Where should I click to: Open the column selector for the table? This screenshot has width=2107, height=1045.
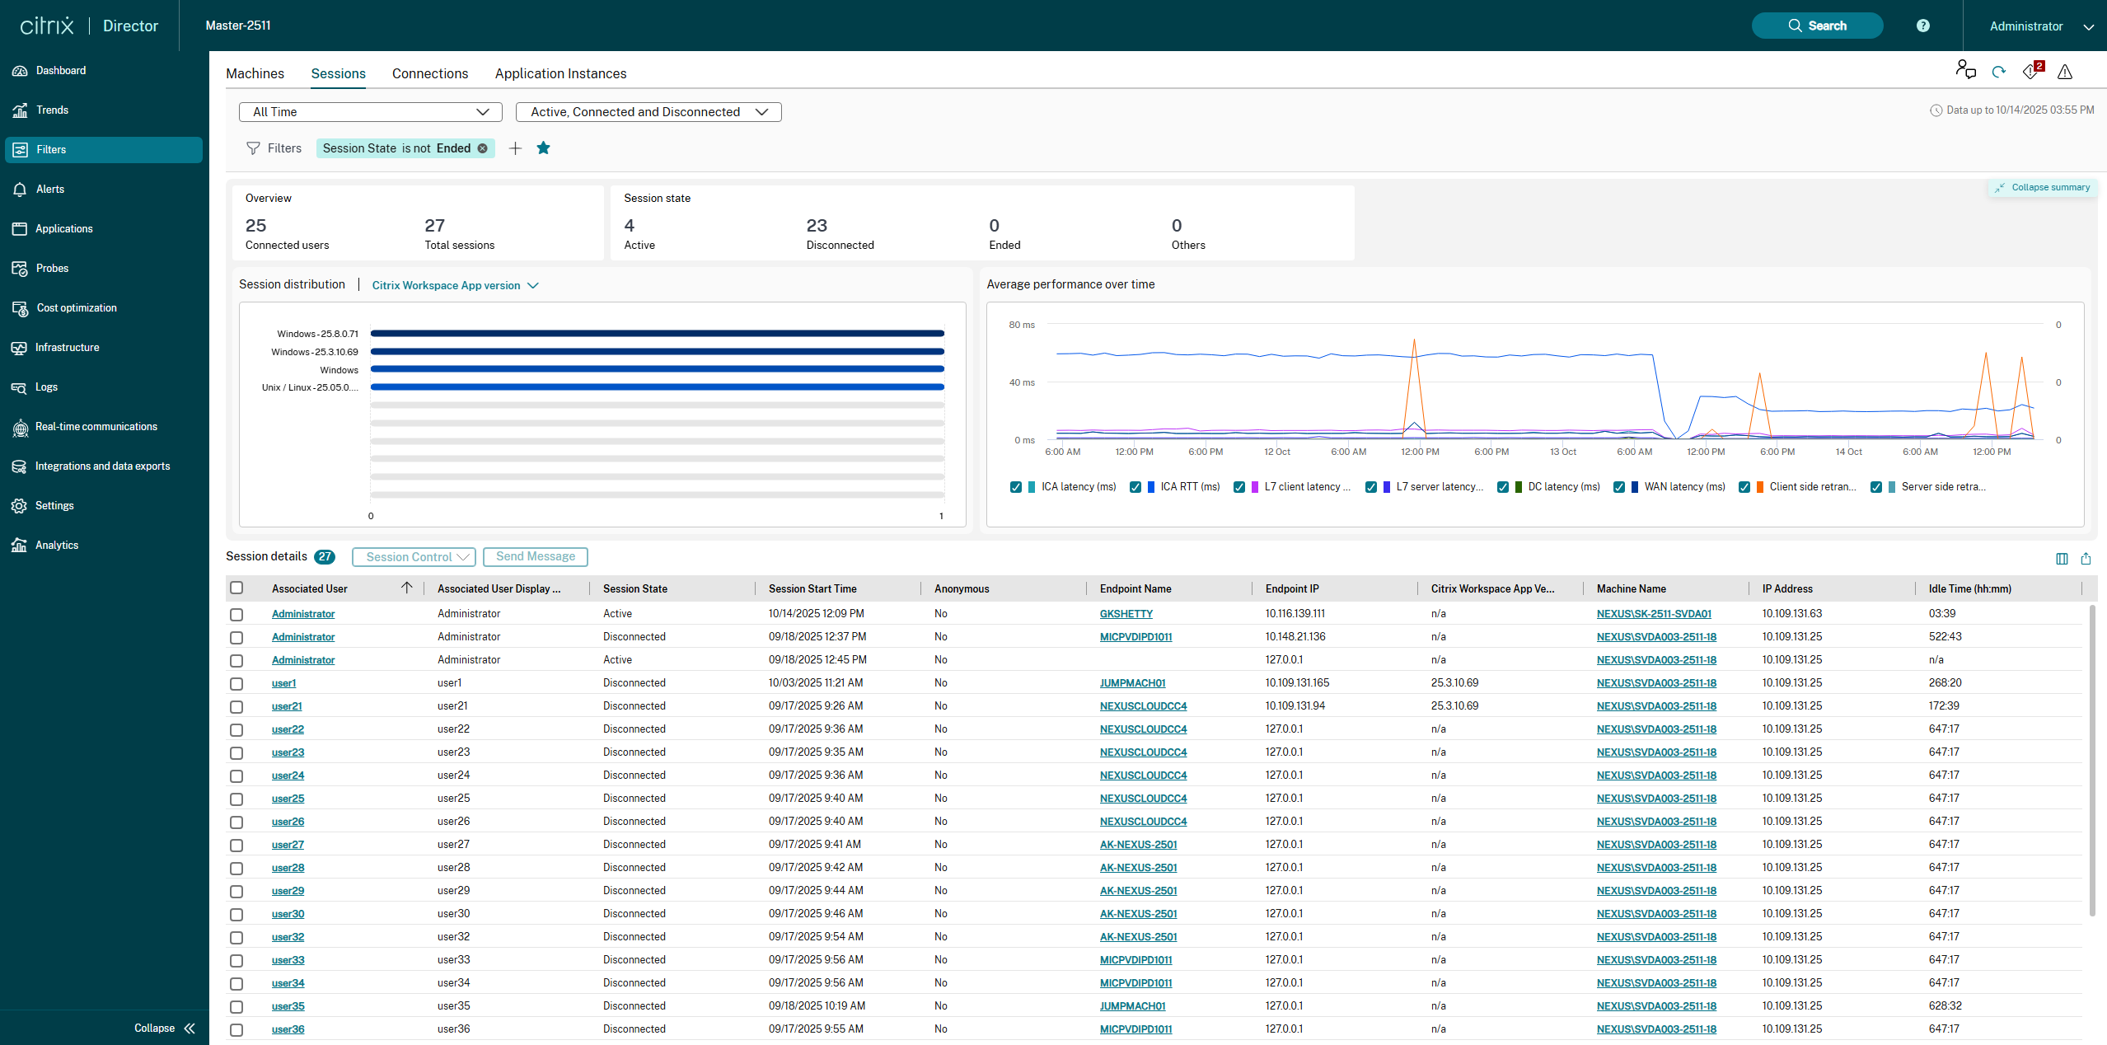tap(2061, 558)
